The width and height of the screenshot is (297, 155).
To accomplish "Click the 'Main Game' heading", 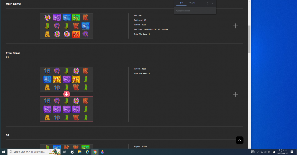I will (x=13, y=4).
